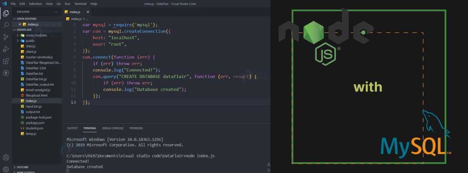Click 'Database created' terminal output

(x=84, y=167)
